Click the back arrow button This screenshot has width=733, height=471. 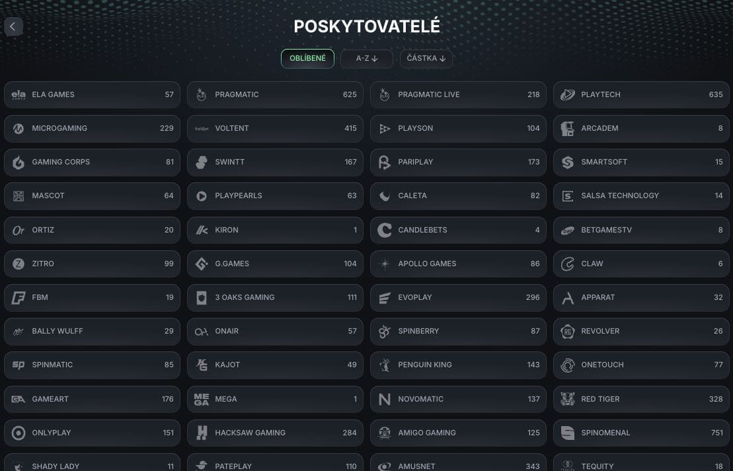[x=13, y=26]
